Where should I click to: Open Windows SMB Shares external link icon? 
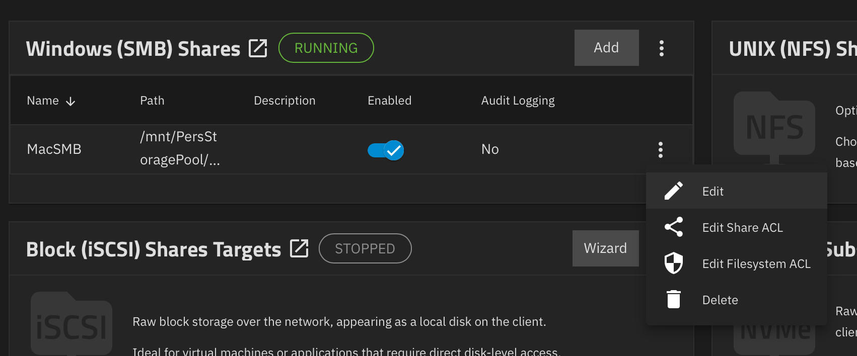[x=258, y=48]
